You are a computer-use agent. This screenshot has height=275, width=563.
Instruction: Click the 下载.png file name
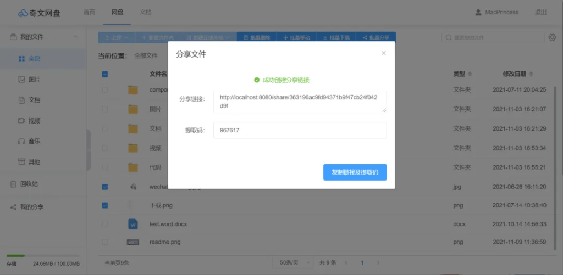tap(161, 205)
